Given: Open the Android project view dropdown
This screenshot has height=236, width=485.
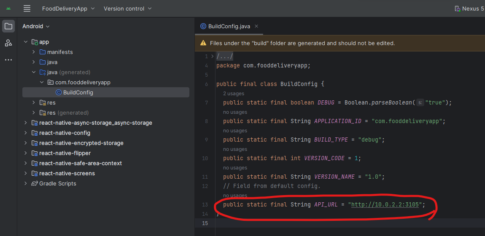Looking at the screenshot, I should [36, 26].
